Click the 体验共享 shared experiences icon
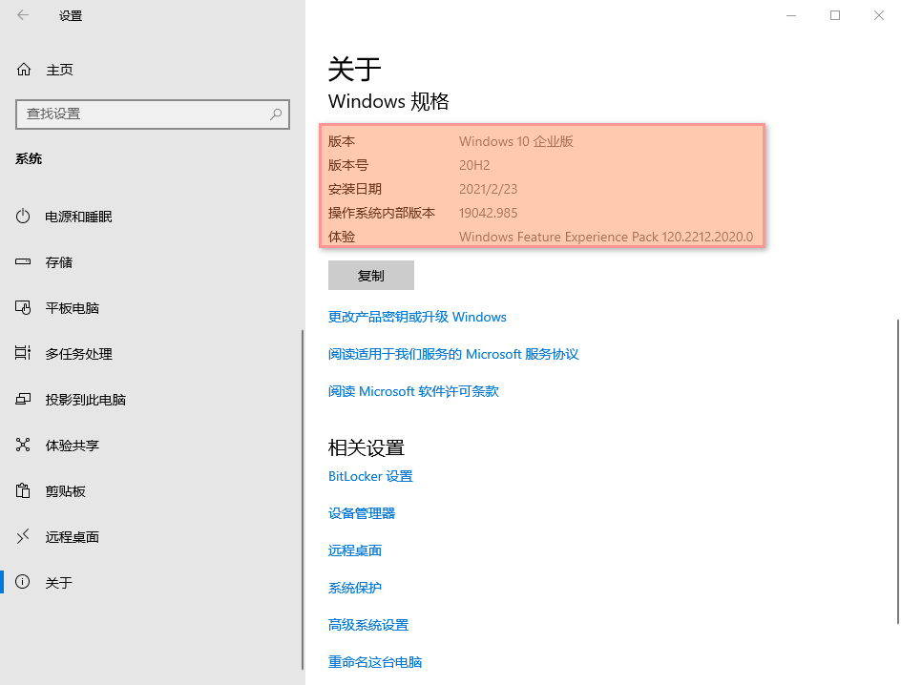901x685 pixels. pyautogui.click(x=24, y=446)
